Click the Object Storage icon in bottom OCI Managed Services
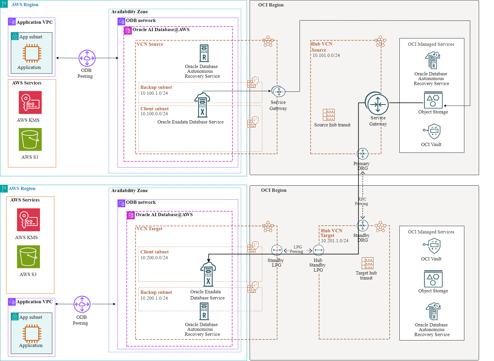 click(x=433, y=279)
